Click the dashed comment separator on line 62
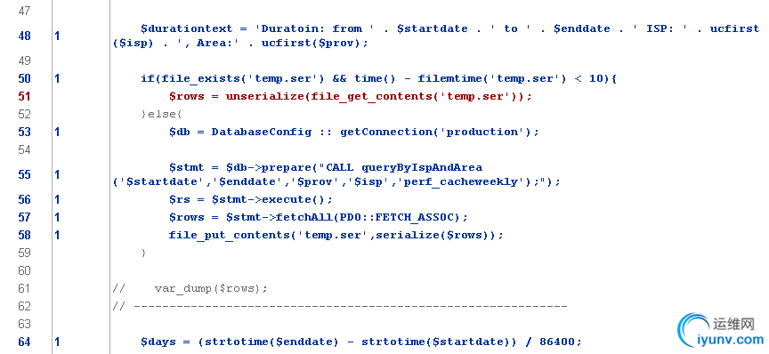This screenshot has width=769, height=354. pos(339,306)
